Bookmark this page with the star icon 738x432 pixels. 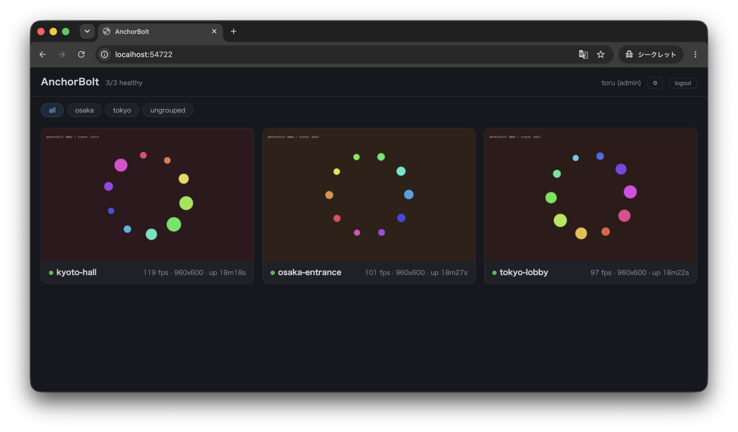point(601,54)
